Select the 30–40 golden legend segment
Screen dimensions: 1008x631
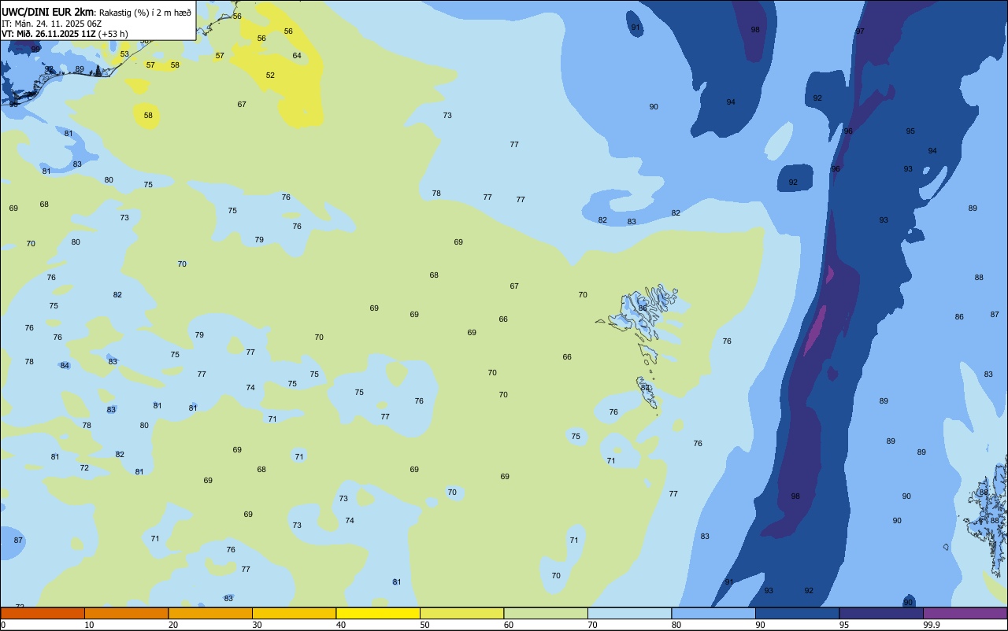click(x=294, y=613)
